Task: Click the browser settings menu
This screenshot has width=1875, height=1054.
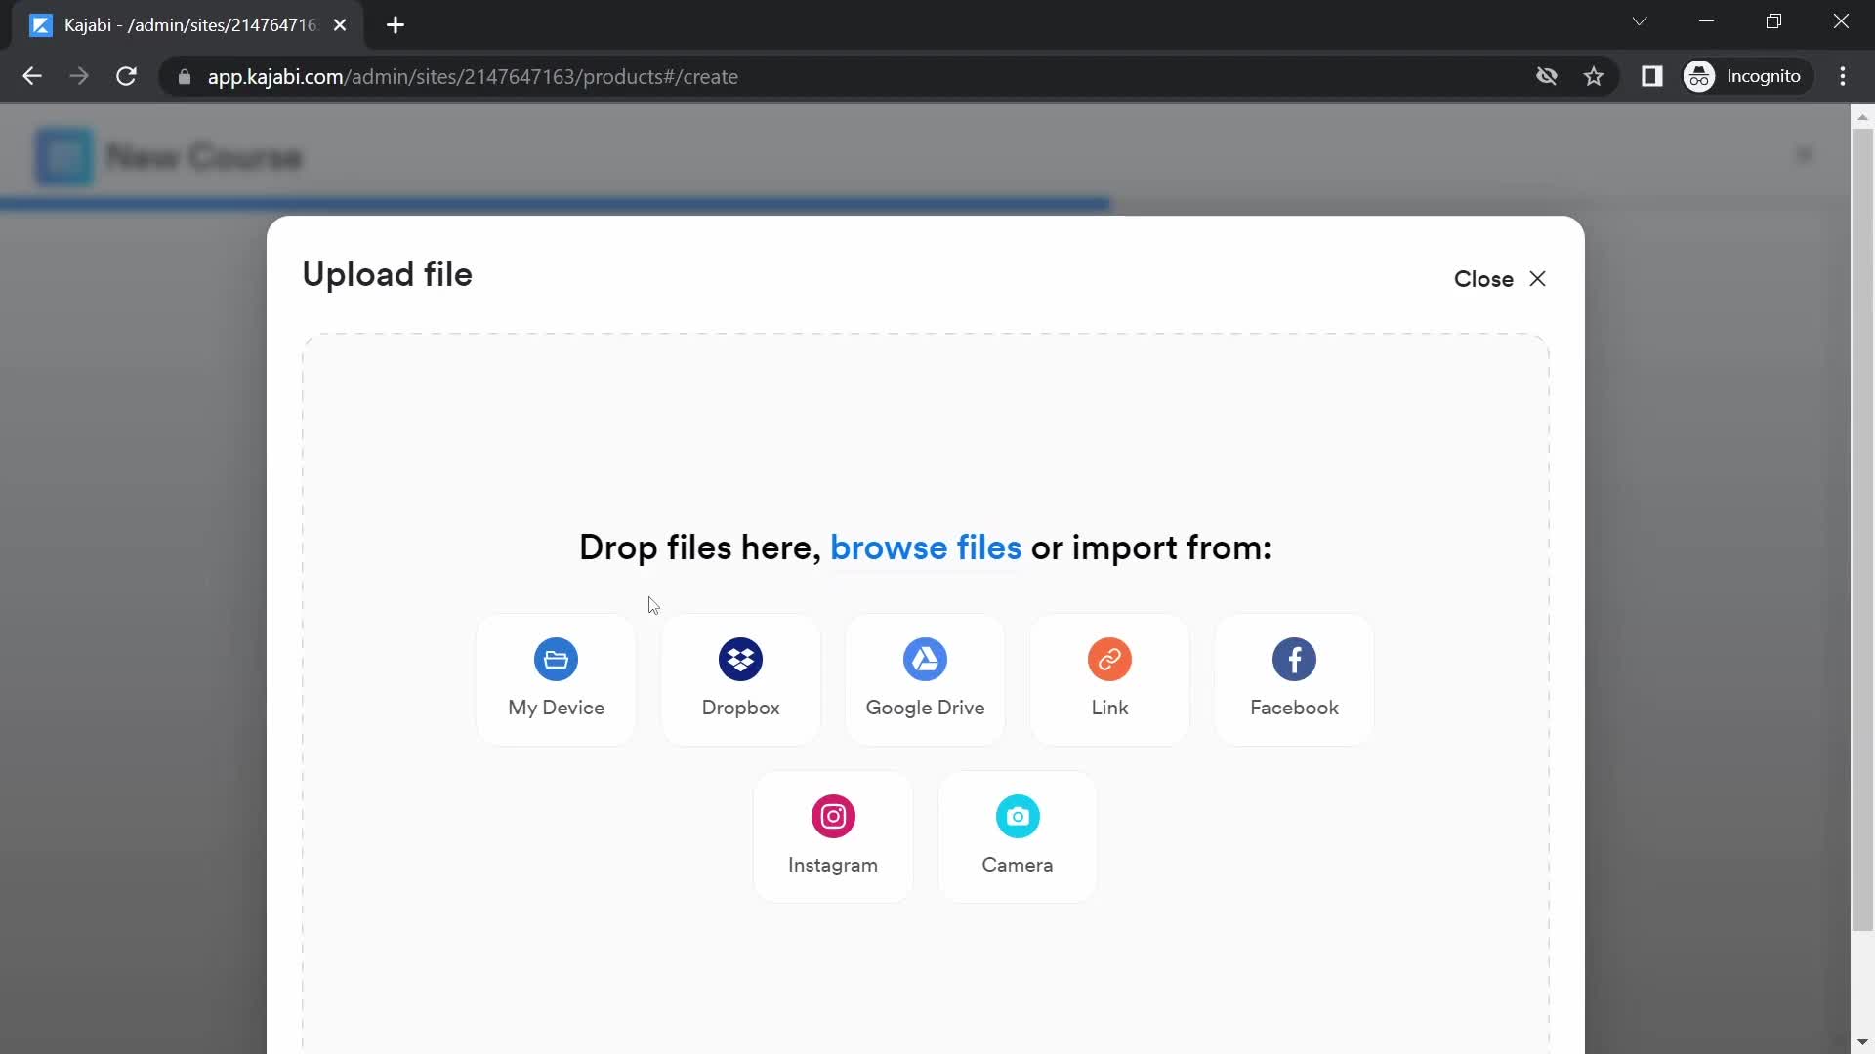Action: 1847,76
